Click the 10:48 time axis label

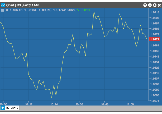[x=105, y=104]
